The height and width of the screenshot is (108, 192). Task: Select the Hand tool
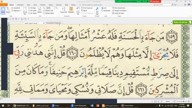point(3,10)
